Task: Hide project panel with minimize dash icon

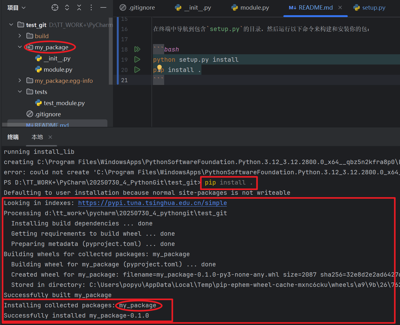Action: (103, 8)
